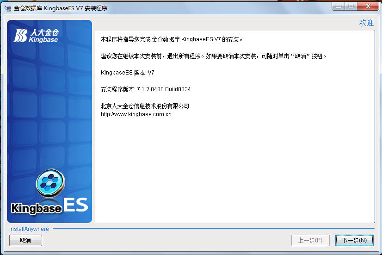Cancel installation with 取消 button
The image size is (382, 255).
point(25,240)
